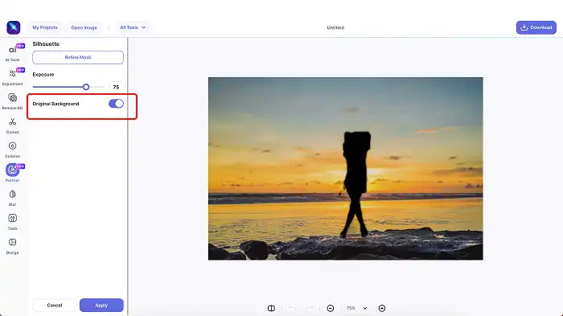Click the Refine Mask button

coord(78,57)
